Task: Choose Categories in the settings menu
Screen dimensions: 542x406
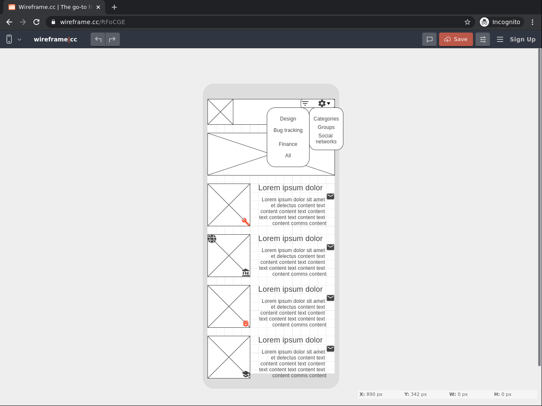Action: (x=326, y=119)
